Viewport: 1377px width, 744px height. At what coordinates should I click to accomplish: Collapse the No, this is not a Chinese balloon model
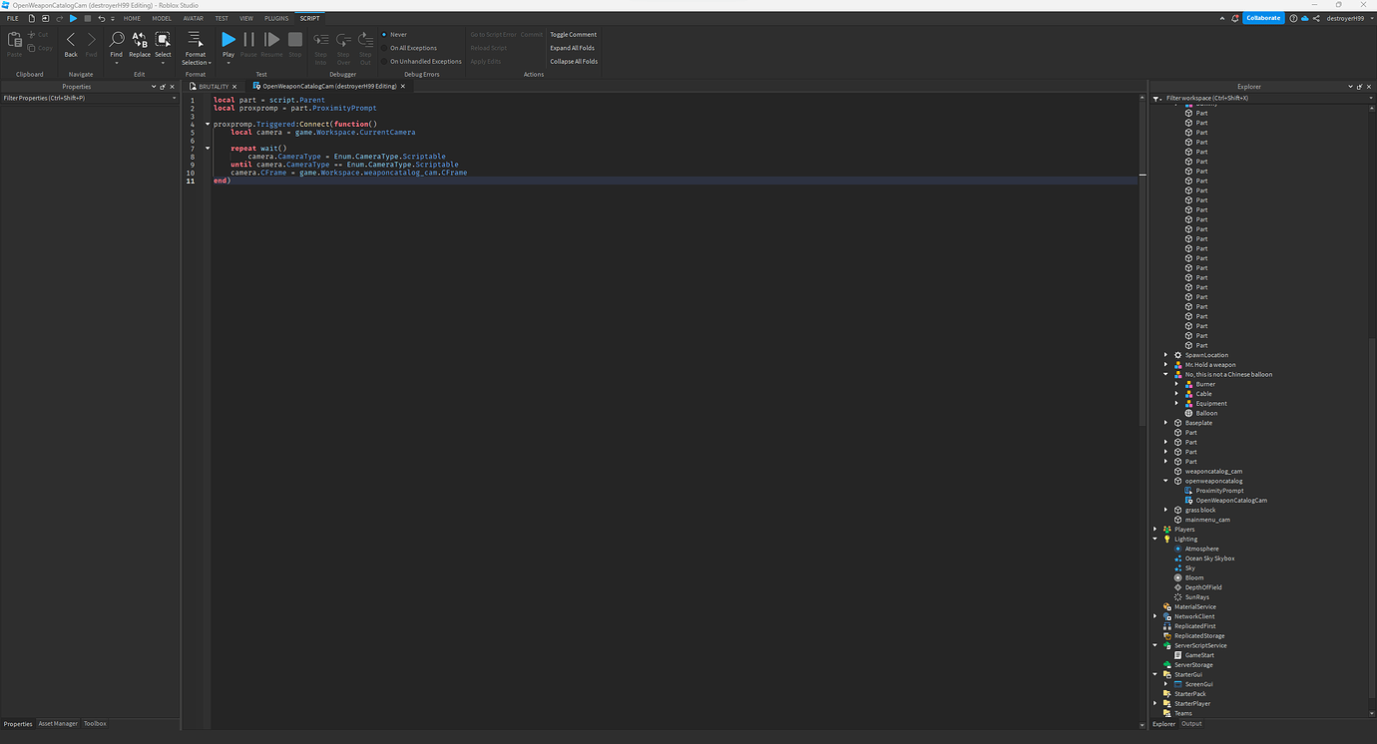(1165, 374)
